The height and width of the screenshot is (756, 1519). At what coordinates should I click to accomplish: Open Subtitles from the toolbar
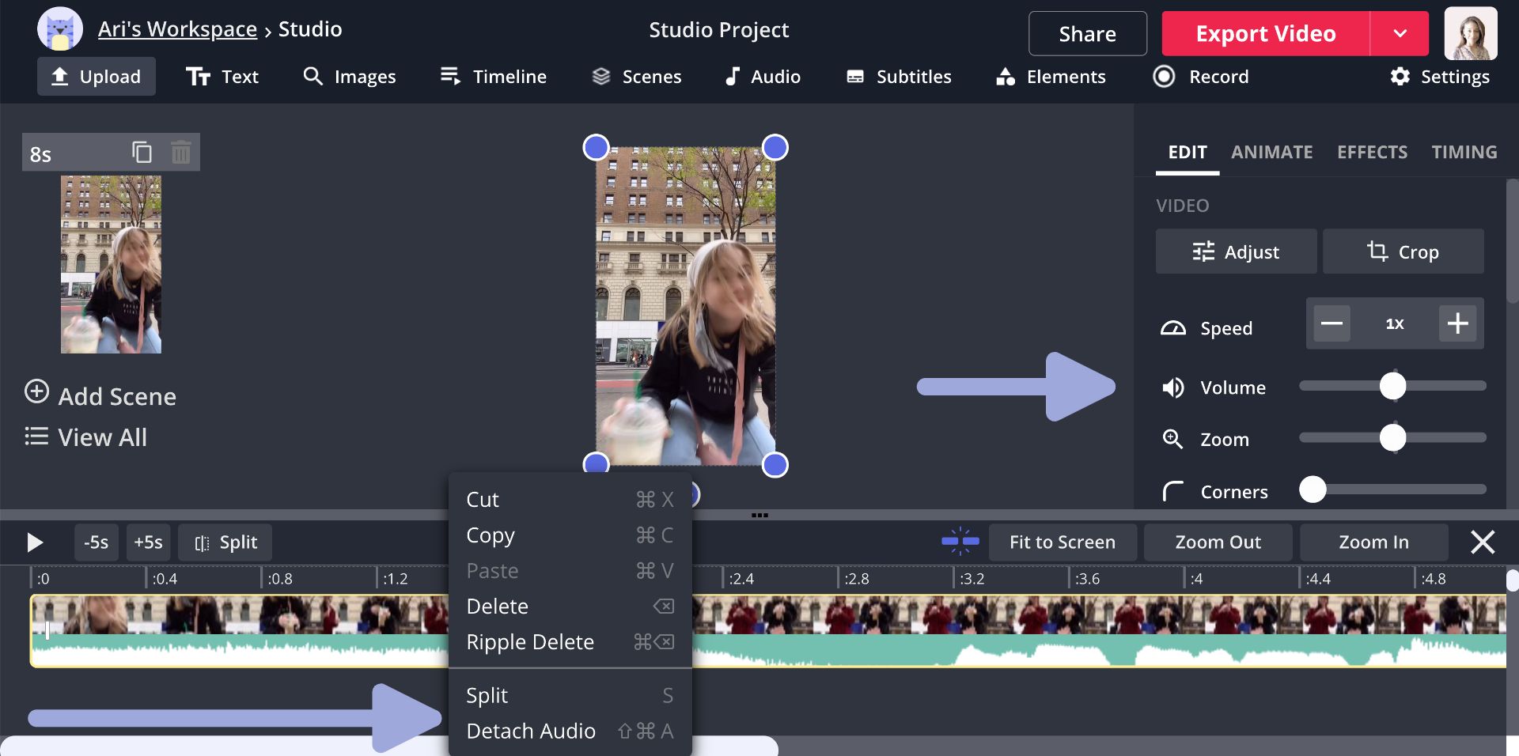click(899, 77)
